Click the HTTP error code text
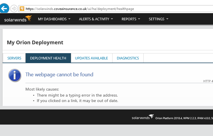The width and height of the screenshot is (213, 136). (208, 81)
